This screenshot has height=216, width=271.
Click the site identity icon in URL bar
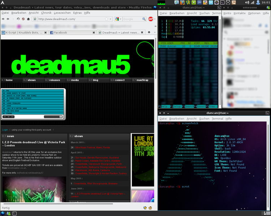(x=35, y=19)
